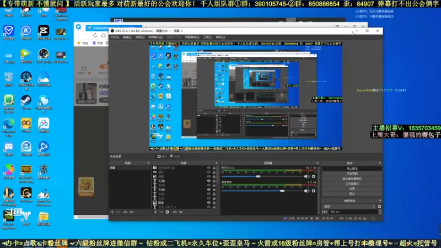This screenshot has width=441, height=248.
Task: Click refresh icon in the browser window
Action: (x=95, y=35)
